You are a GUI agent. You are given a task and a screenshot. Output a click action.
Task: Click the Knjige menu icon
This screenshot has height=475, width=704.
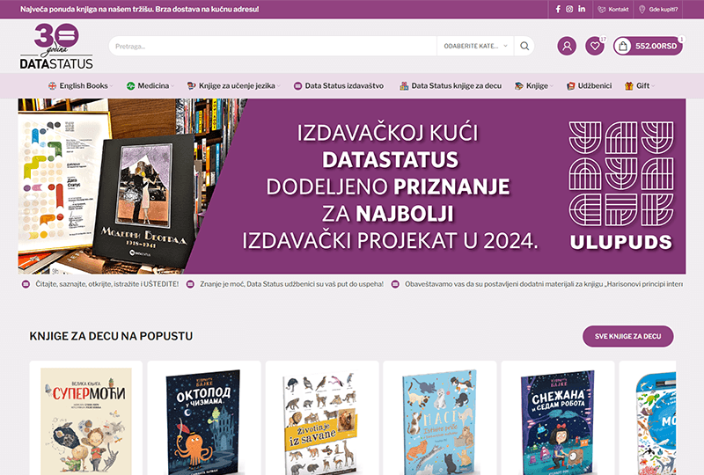point(519,85)
